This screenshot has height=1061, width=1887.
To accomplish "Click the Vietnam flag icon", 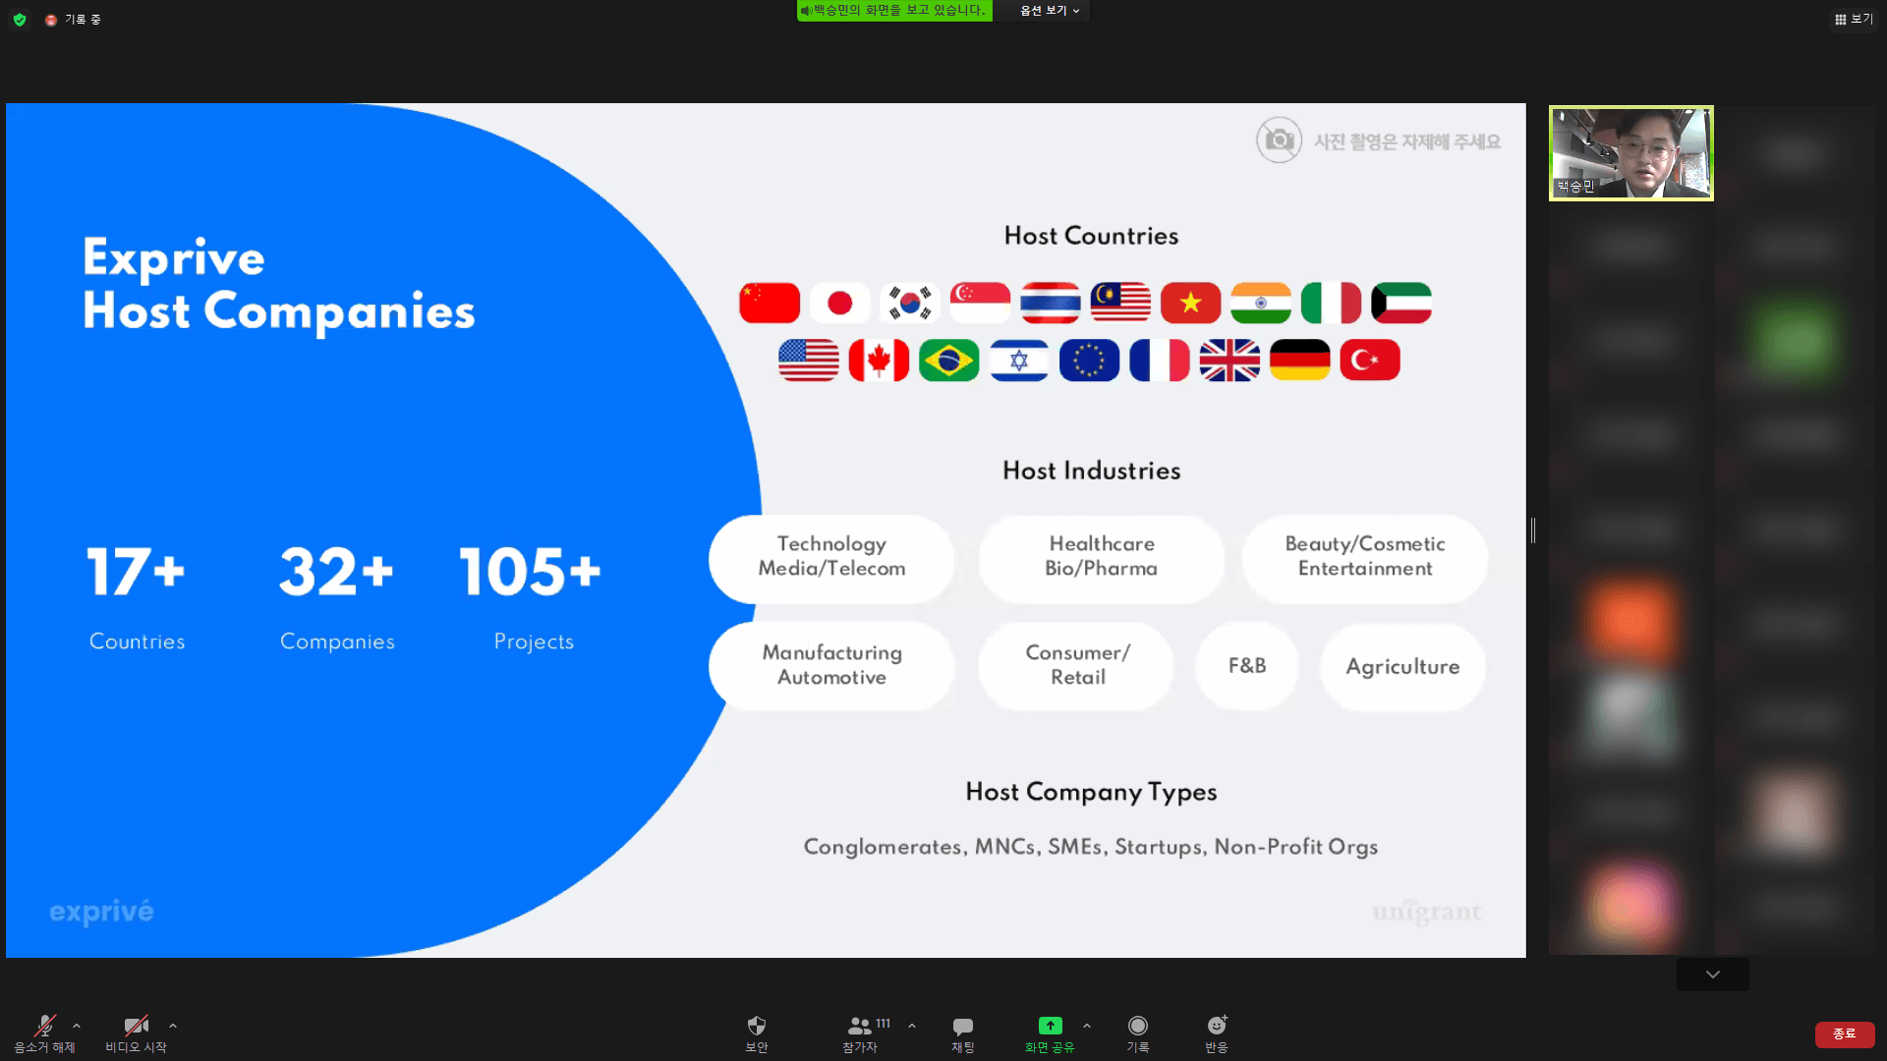I will pyautogui.click(x=1191, y=303).
